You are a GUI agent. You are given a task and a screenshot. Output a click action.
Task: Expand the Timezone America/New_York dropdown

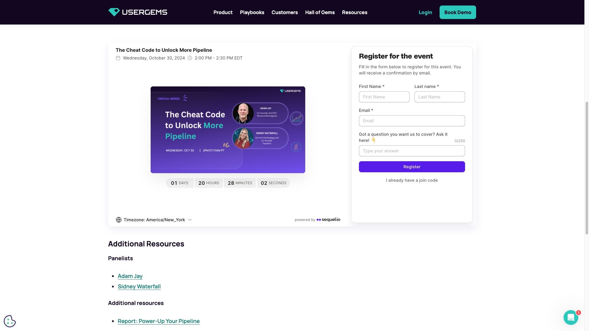[x=154, y=220]
